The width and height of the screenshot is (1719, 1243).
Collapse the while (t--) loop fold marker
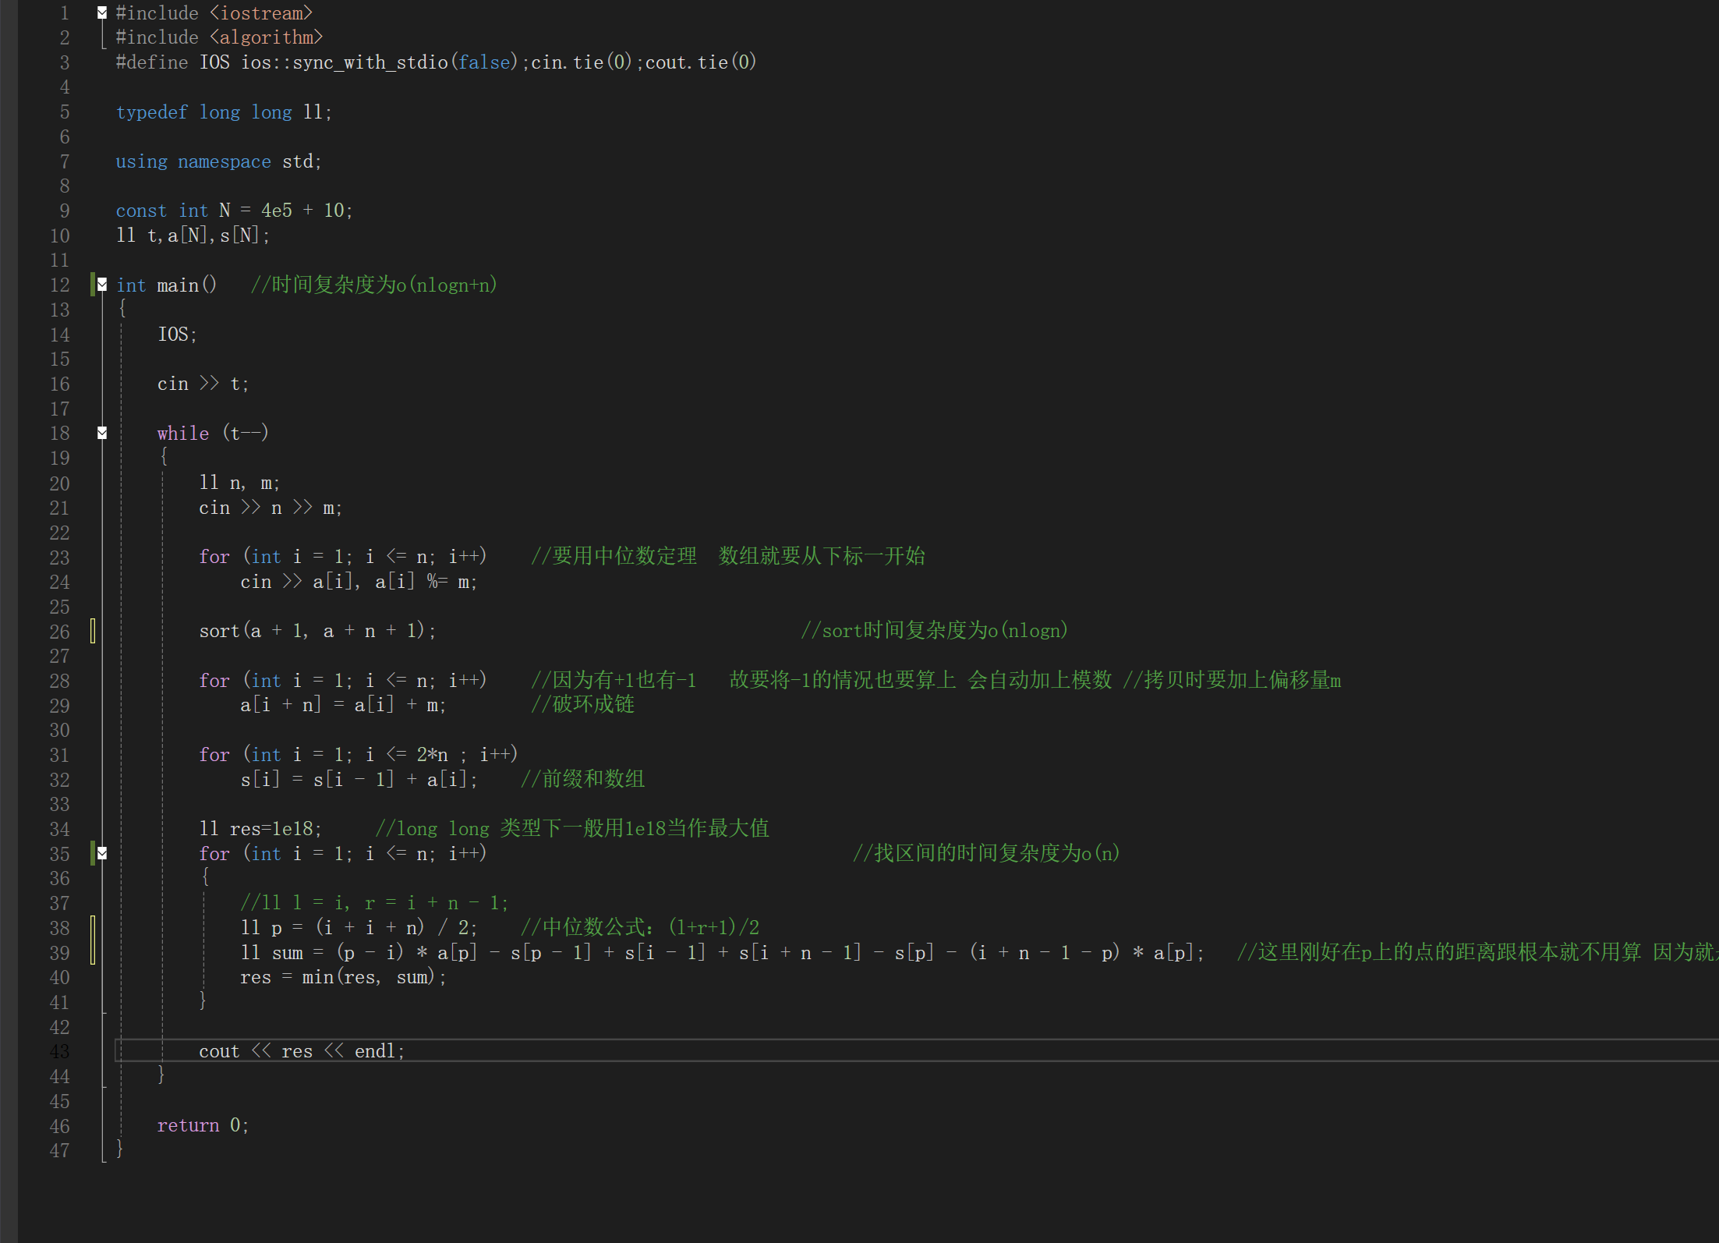(102, 433)
